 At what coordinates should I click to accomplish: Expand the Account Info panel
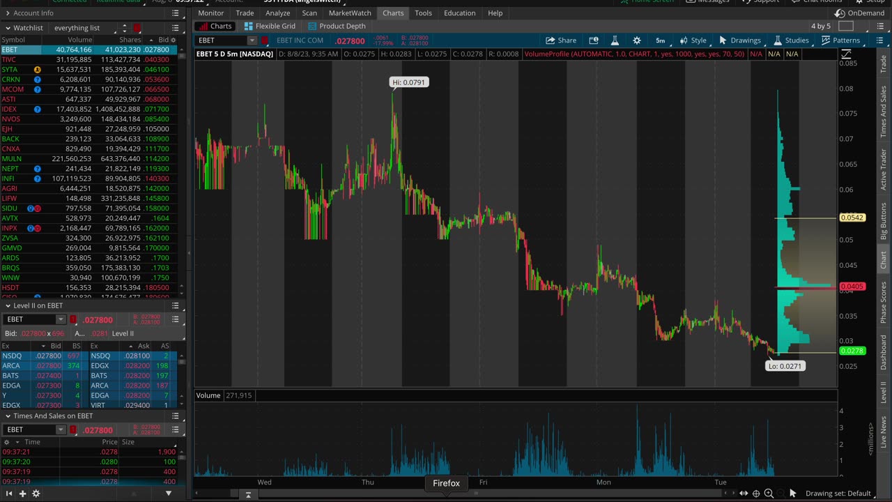click(8, 13)
